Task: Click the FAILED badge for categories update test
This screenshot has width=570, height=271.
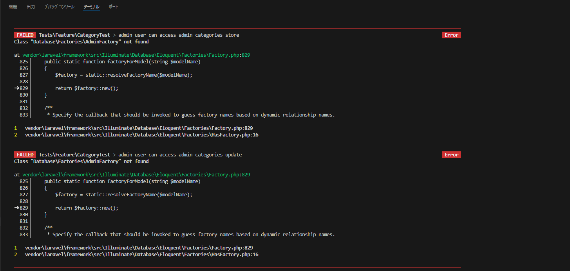Action: pyautogui.click(x=25, y=155)
